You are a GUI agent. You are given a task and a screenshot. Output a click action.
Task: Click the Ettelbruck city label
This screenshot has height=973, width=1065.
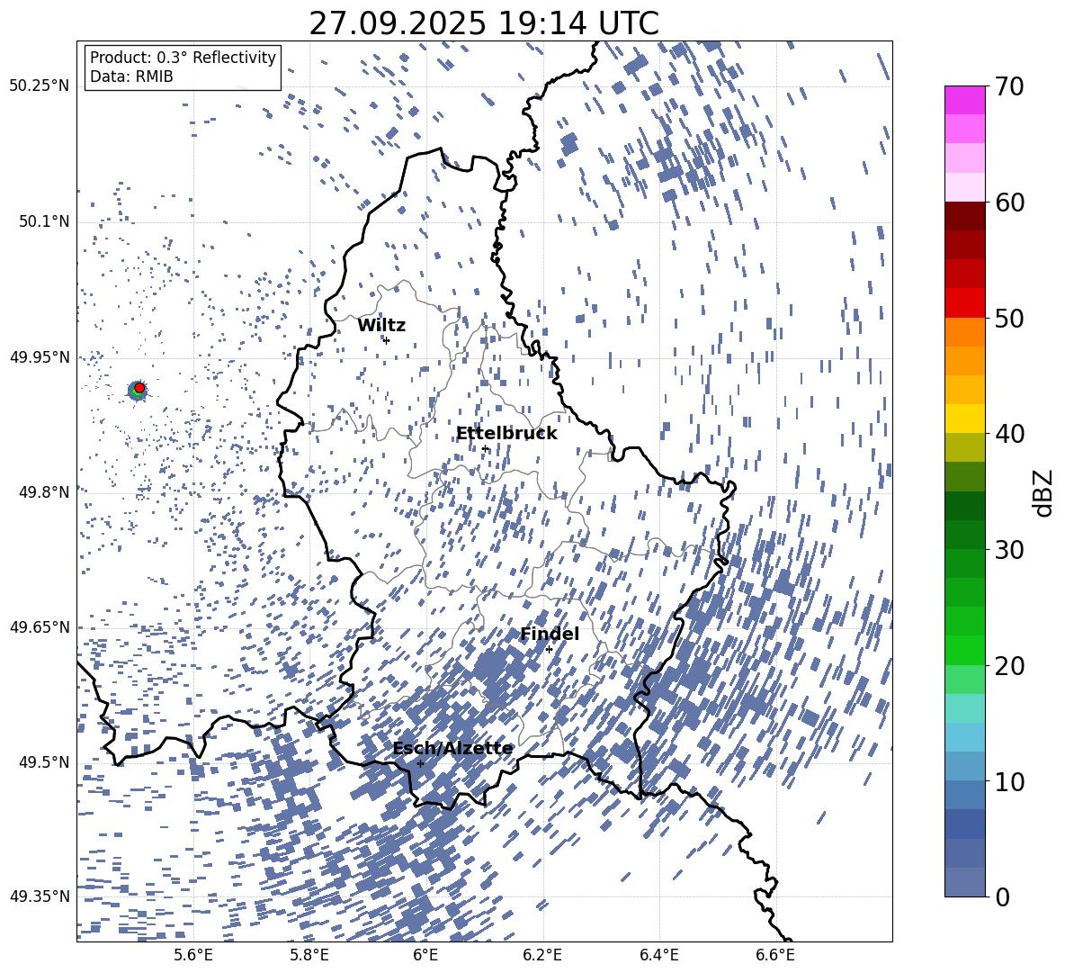click(x=506, y=434)
